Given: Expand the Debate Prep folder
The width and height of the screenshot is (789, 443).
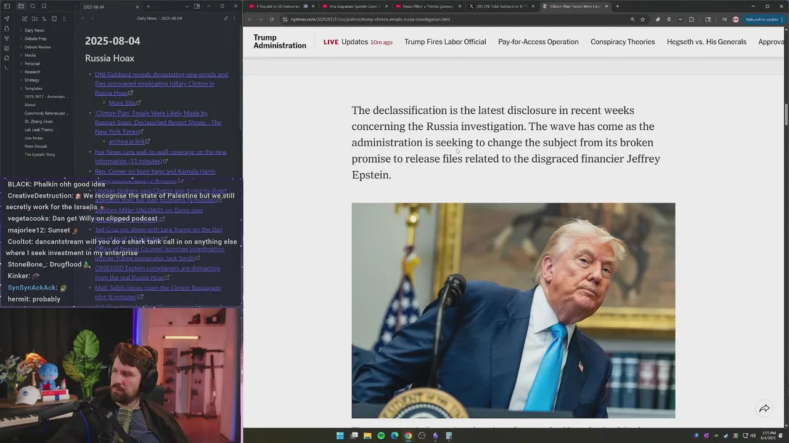Looking at the screenshot, I should pos(35,39).
